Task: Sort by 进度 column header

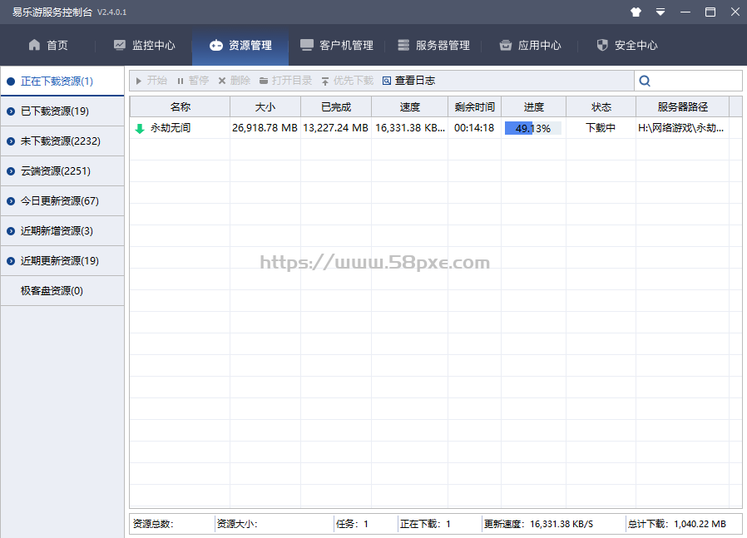Action: pos(533,106)
